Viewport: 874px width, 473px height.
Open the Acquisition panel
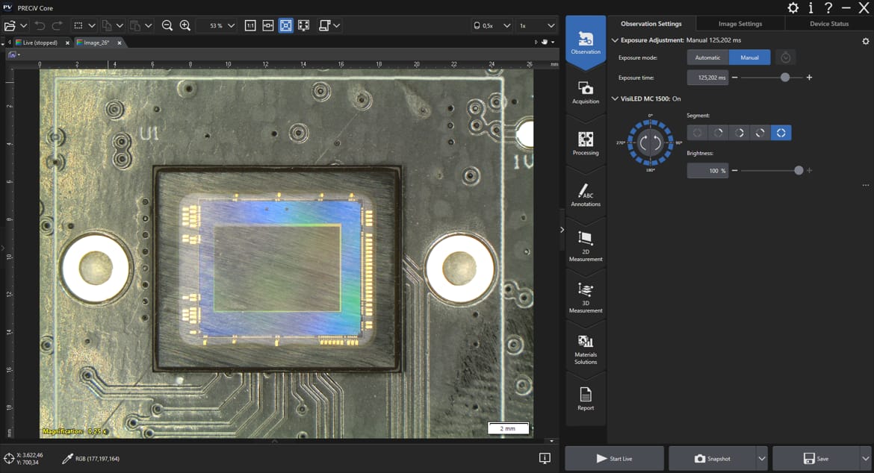586,93
